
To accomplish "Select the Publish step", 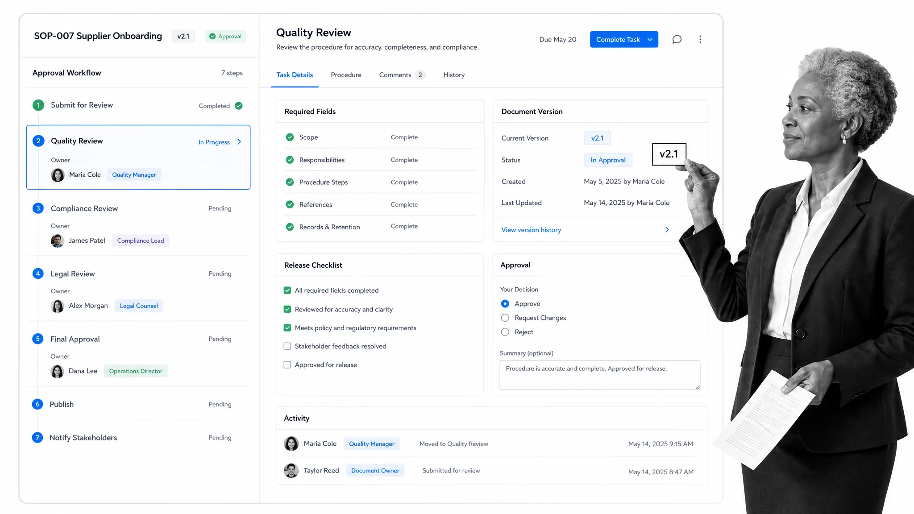I will (x=138, y=404).
